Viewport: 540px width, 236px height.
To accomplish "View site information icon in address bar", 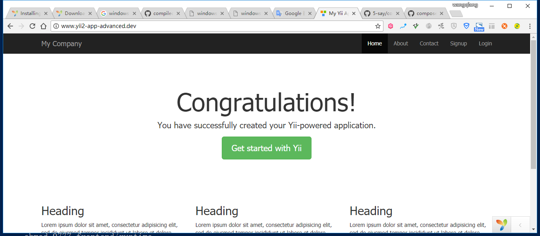I will 56,26.
